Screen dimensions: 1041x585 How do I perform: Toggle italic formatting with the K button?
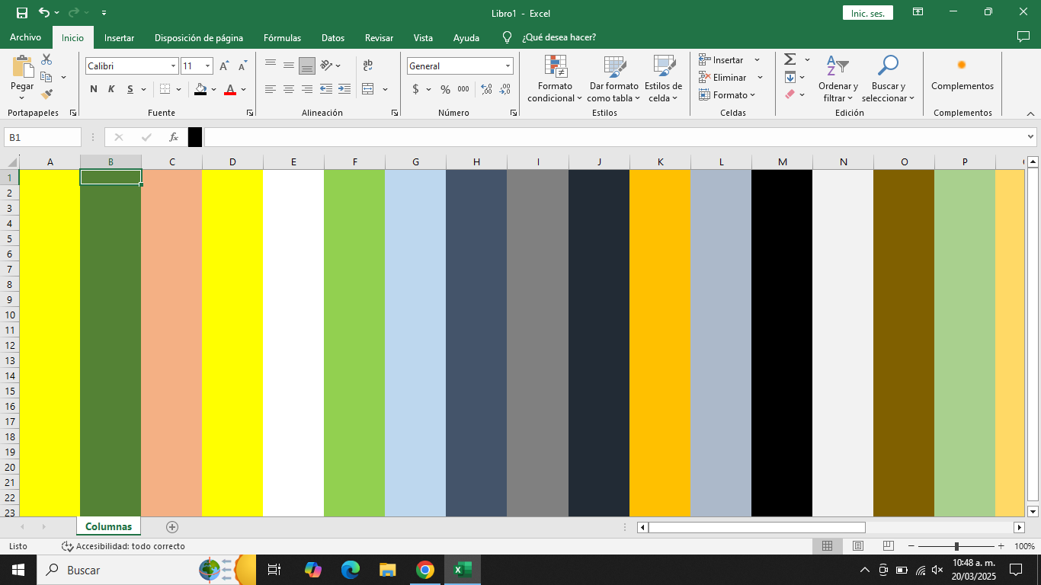point(111,89)
